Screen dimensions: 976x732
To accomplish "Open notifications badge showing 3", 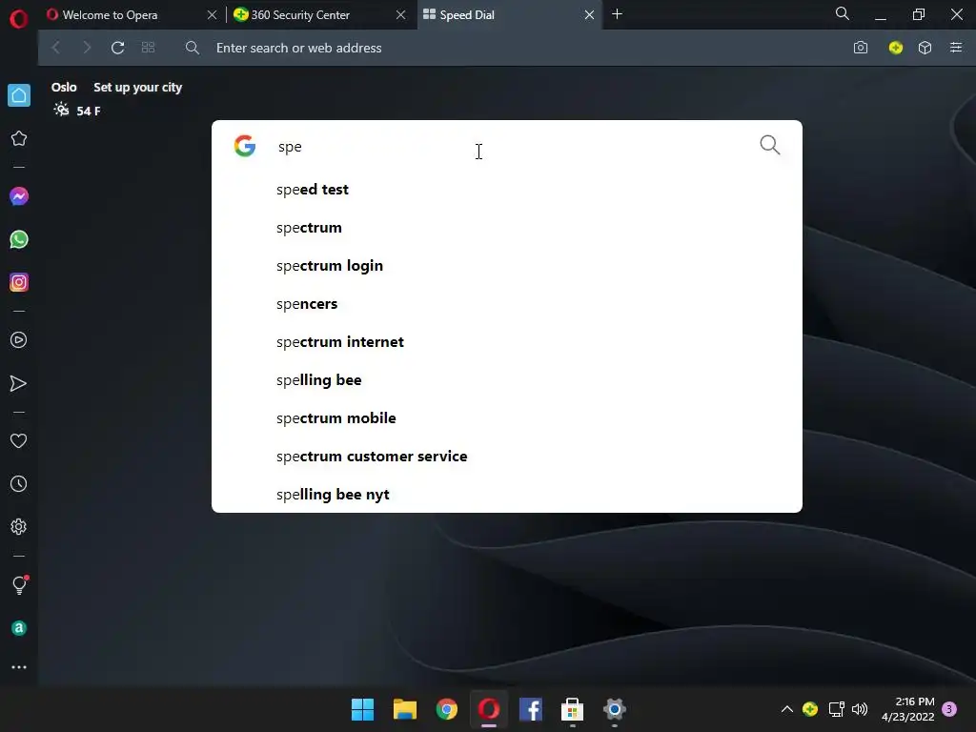I will point(949,709).
